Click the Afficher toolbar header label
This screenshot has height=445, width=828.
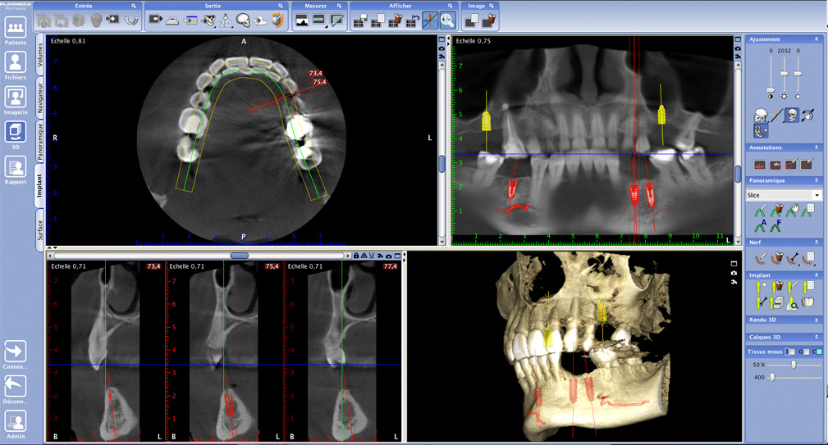[x=400, y=6]
